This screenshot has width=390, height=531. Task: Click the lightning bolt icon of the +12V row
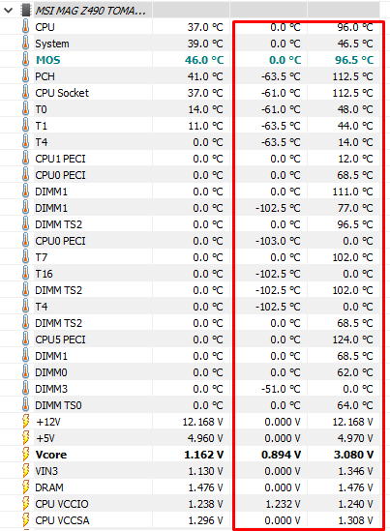[26, 422]
